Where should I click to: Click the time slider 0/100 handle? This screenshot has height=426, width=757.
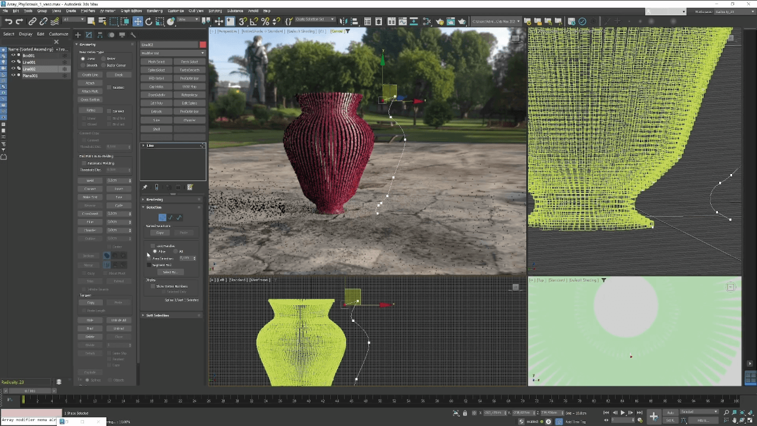(x=30, y=390)
